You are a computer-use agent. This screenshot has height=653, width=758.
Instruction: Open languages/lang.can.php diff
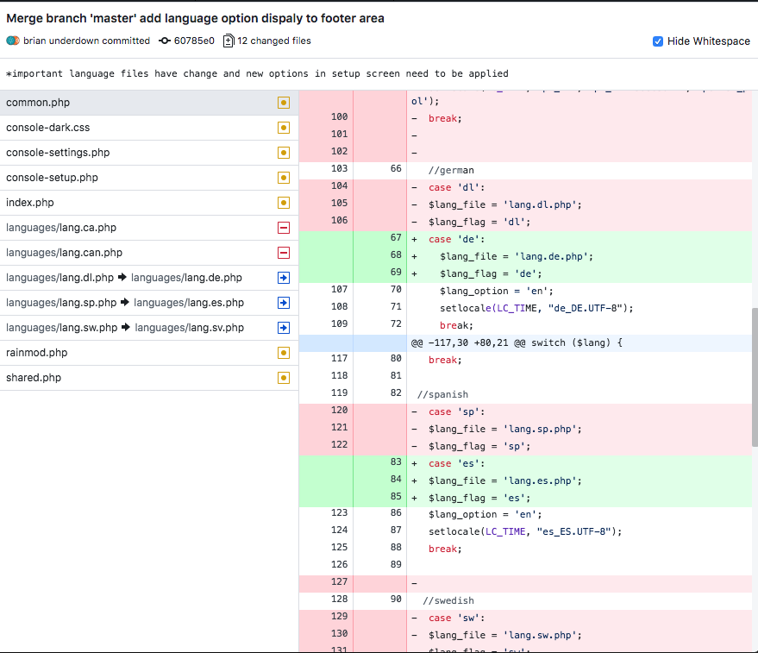coord(149,253)
